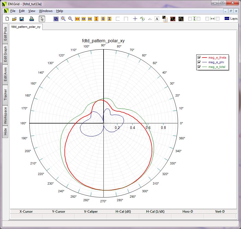This screenshot has height=229, width=241.
Task: Print the graph with the printer icon
Action: (x=31, y=19)
